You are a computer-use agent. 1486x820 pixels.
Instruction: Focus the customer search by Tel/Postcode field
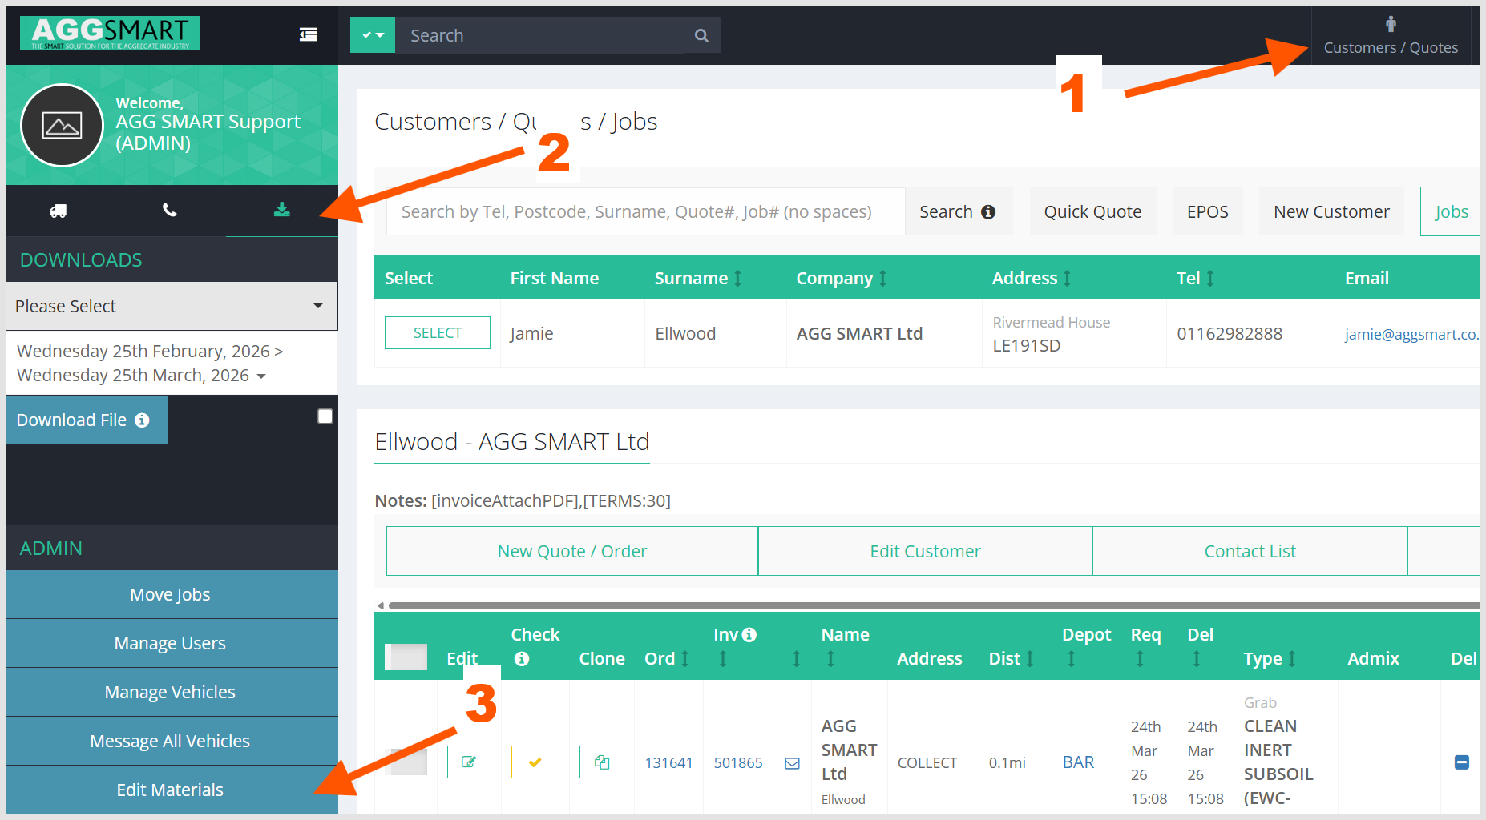click(x=645, y=211)
